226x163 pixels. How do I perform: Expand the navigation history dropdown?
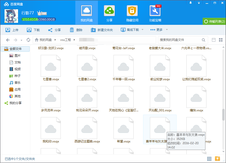click(x=22, y=40)
